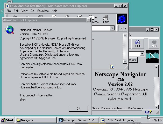Click Favorites toolbar dropdown arrow

96,18
